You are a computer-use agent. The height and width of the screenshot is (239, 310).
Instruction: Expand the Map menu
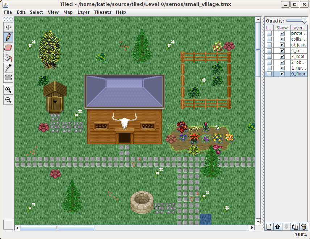[68, 12]
